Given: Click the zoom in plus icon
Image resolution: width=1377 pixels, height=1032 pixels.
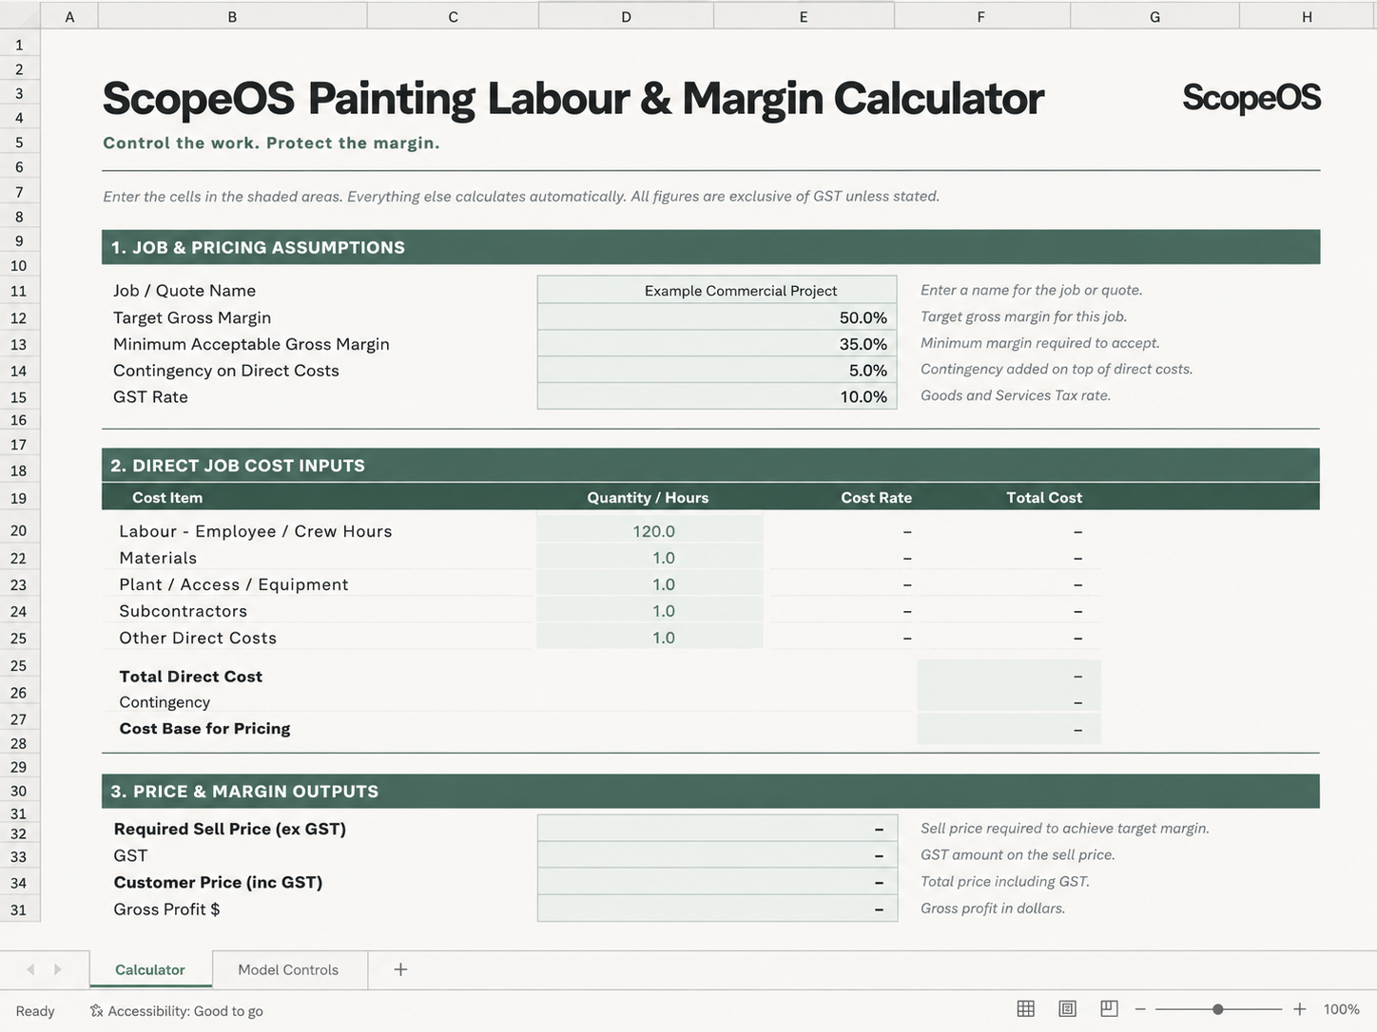Looking at the screenshot, I should pyautogui.click(x=1299, y=1009).
